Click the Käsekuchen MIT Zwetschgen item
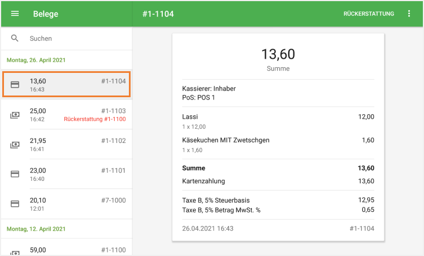 coord(226,140)
